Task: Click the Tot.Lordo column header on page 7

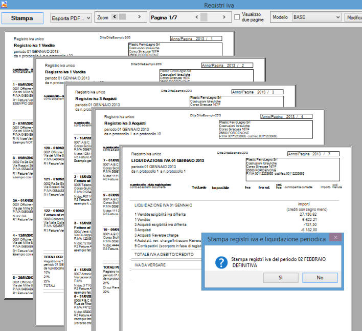Action: [x=199, y=188]
